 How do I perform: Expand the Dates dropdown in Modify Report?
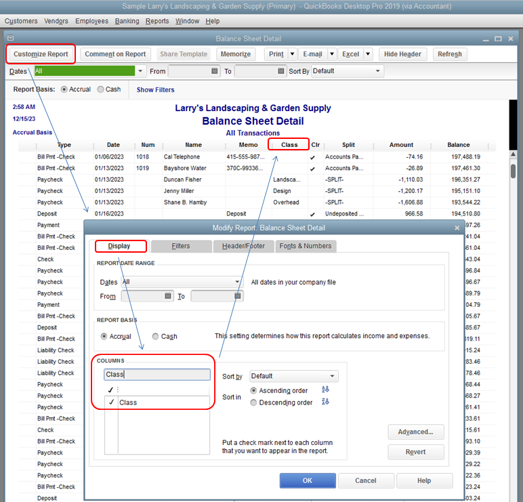coord(237,282)
